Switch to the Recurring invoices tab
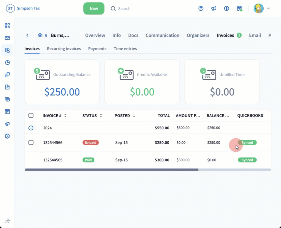The height and width of the screenshot is (228, 281). tap(64, 48)
